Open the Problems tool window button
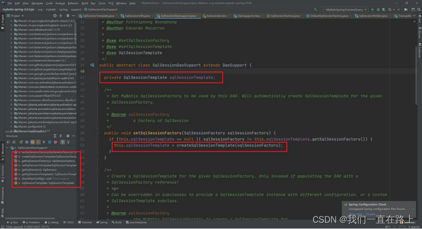Image resolution: width=422 pixels, height=229 pixels. click(31, 223)
